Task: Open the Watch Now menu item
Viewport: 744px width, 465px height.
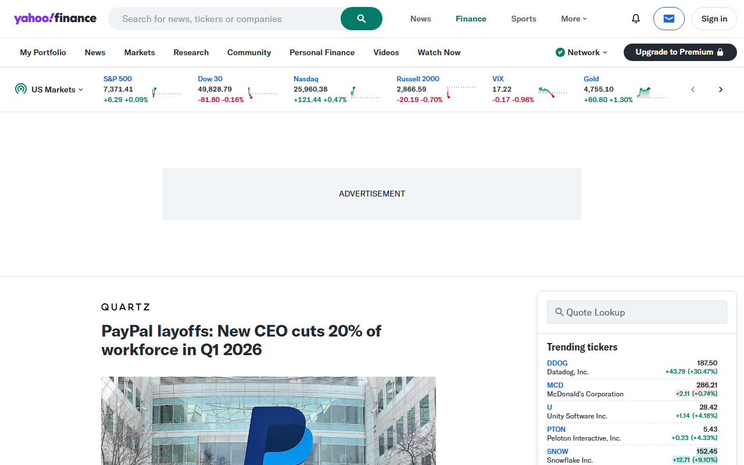Action: (x=439, y=52)
